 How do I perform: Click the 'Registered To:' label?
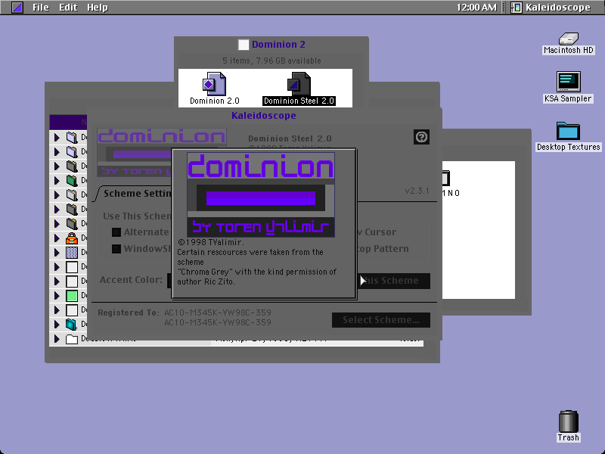pyautogui.click(x=129, y=313)
